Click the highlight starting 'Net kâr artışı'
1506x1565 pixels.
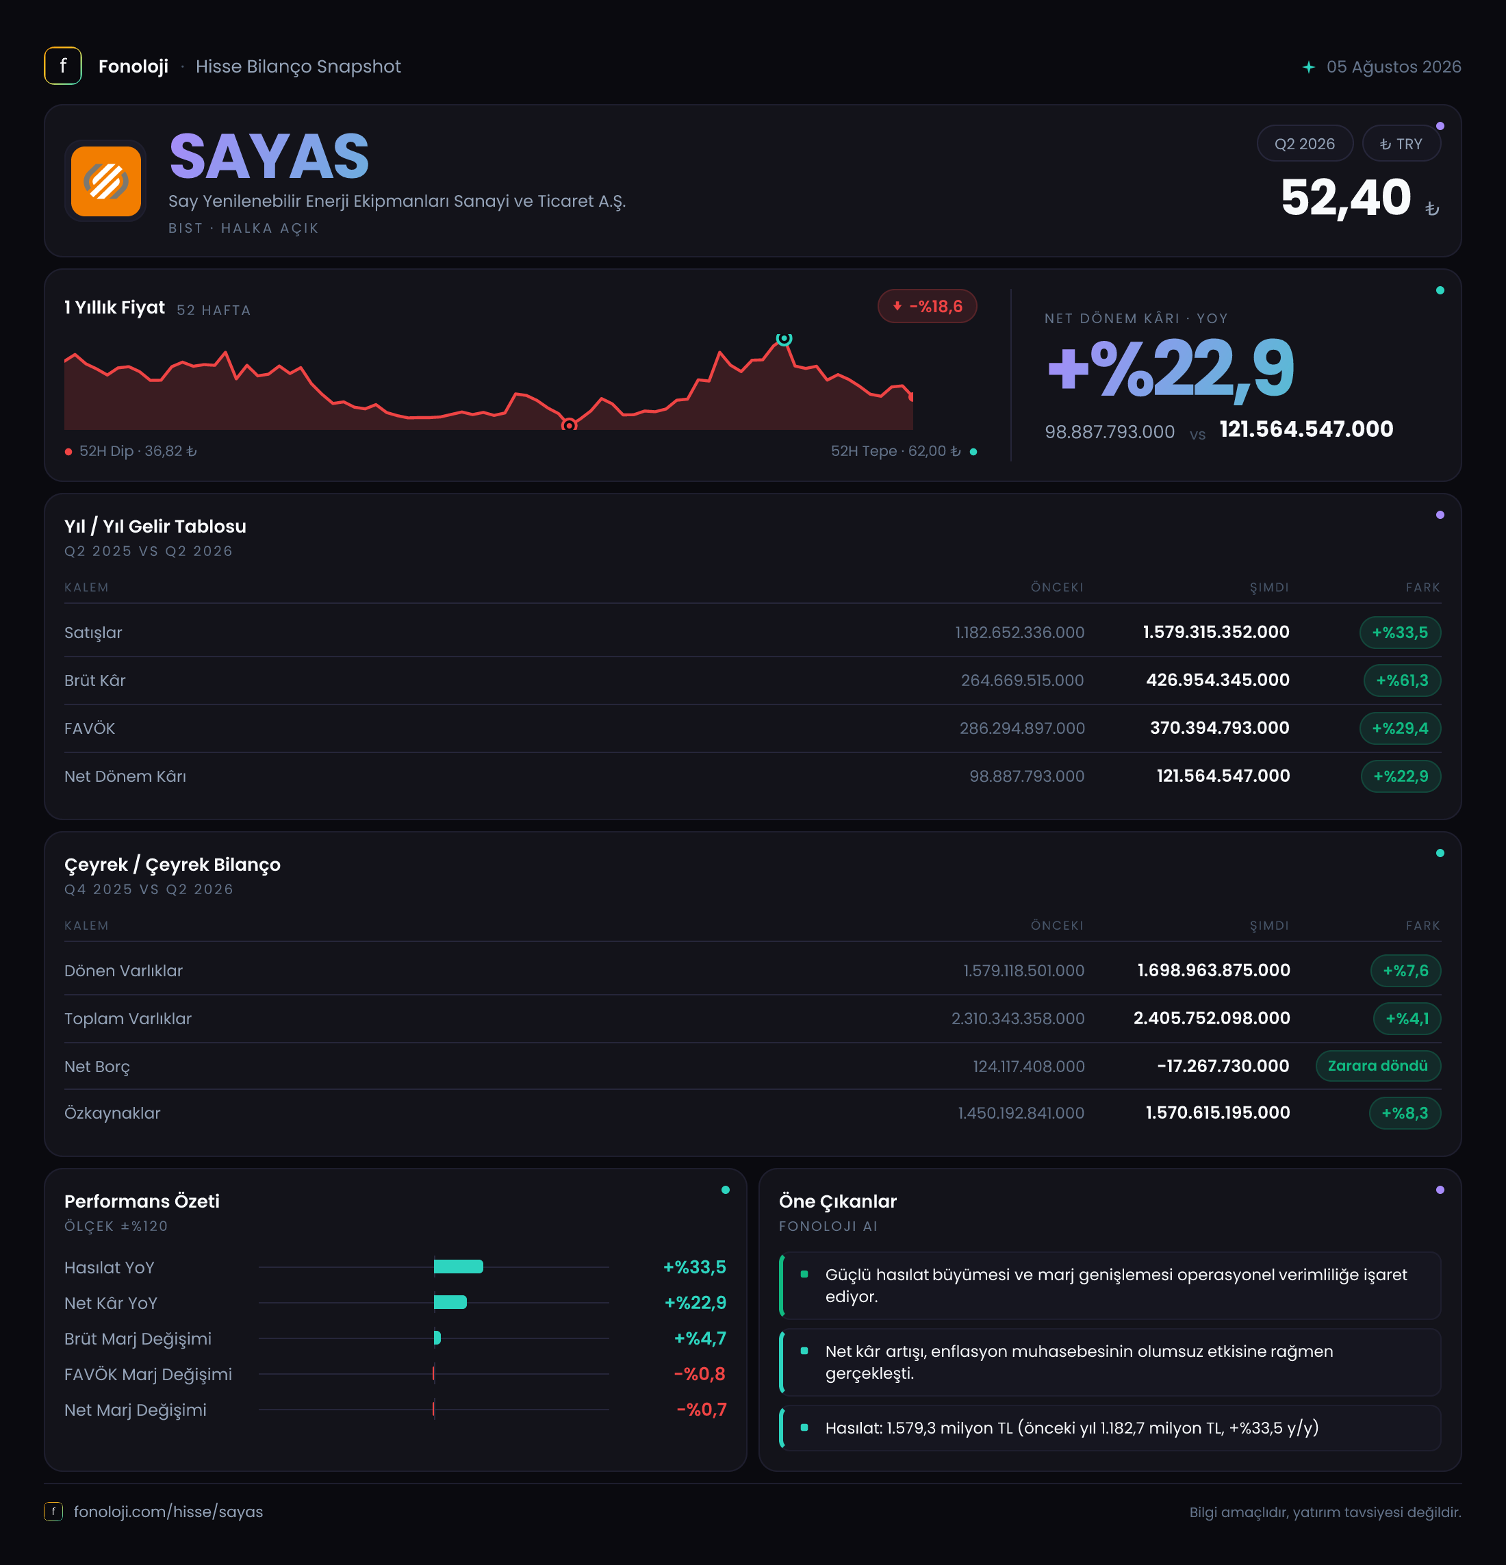click(1110, 1362)
